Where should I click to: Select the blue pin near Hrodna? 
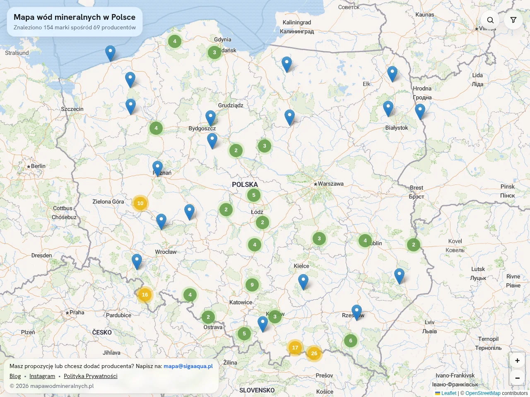coord(420,112)
